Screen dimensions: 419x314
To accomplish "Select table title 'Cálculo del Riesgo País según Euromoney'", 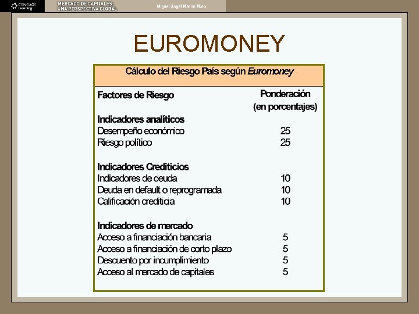I will tap(210, 72).
